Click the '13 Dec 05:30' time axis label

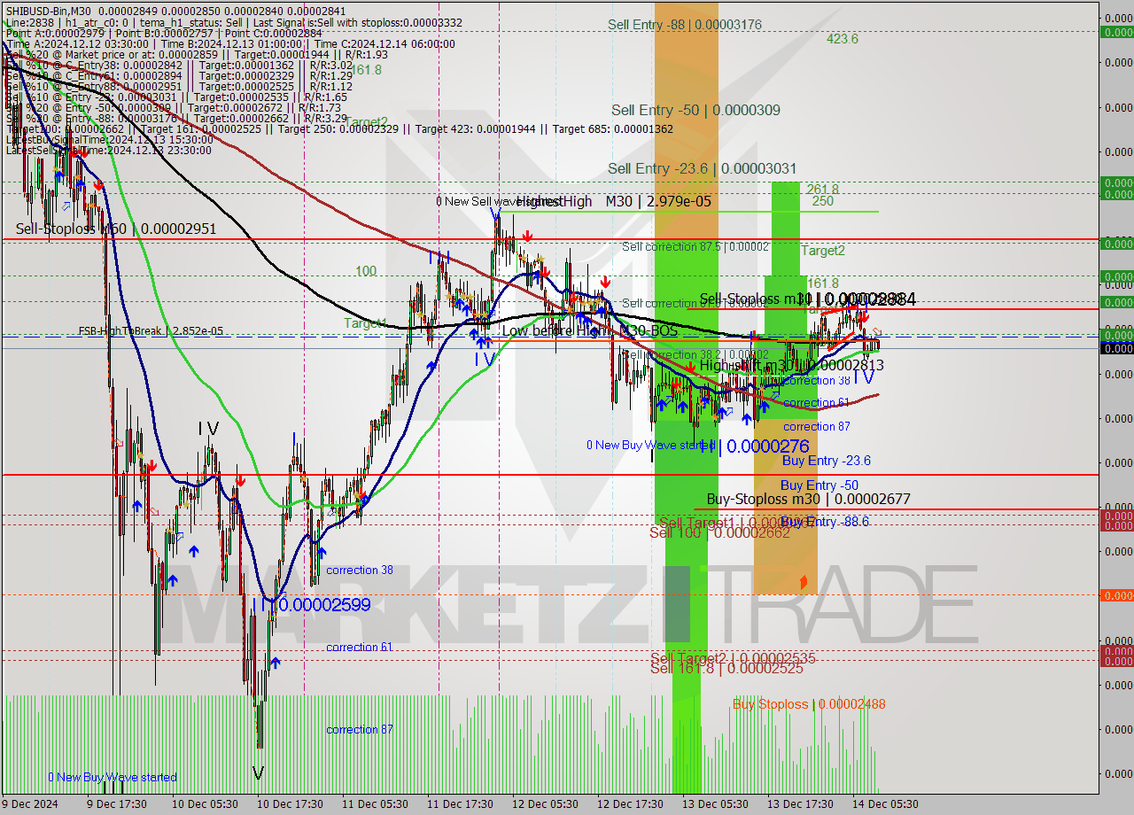click(x=716, y=804)
